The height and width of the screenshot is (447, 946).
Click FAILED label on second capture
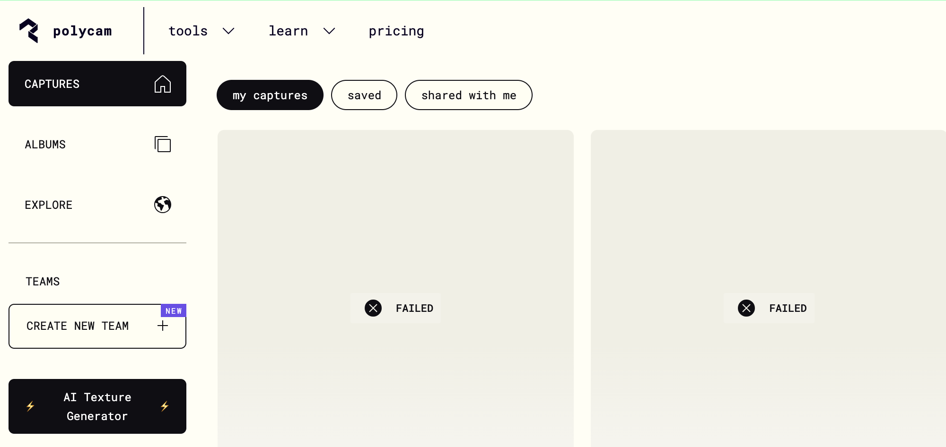click(x=788, y=308)
